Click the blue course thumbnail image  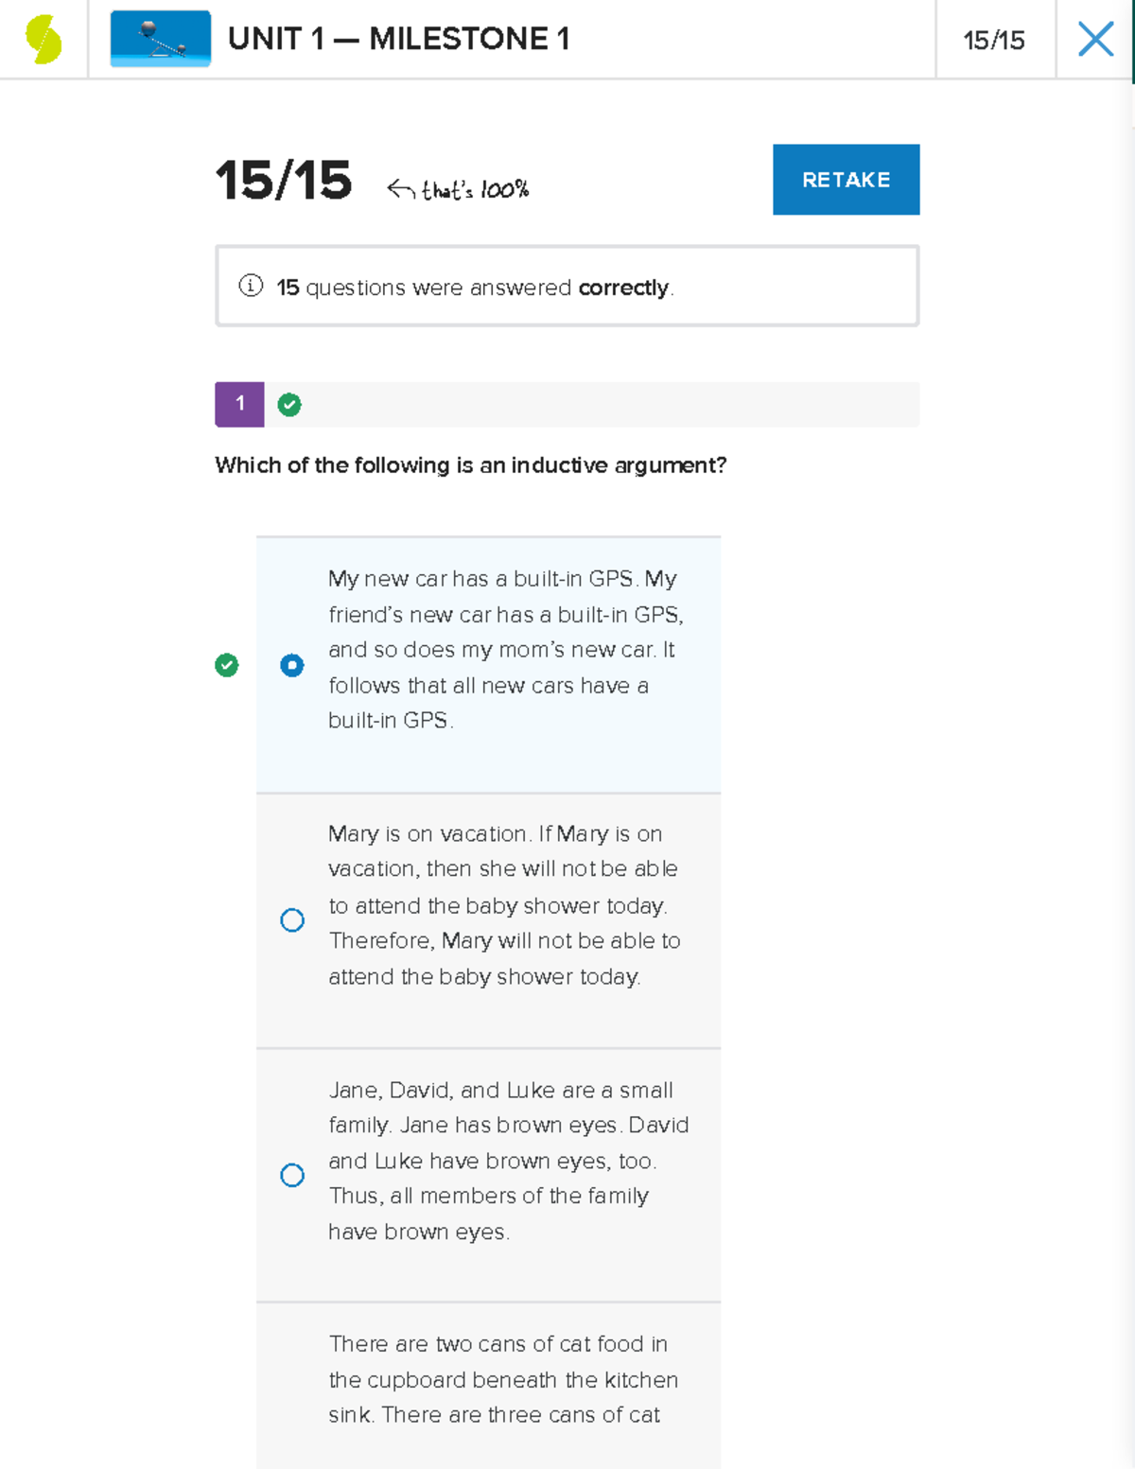click(160, 39)
